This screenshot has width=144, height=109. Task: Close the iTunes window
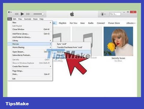[133, 12]
